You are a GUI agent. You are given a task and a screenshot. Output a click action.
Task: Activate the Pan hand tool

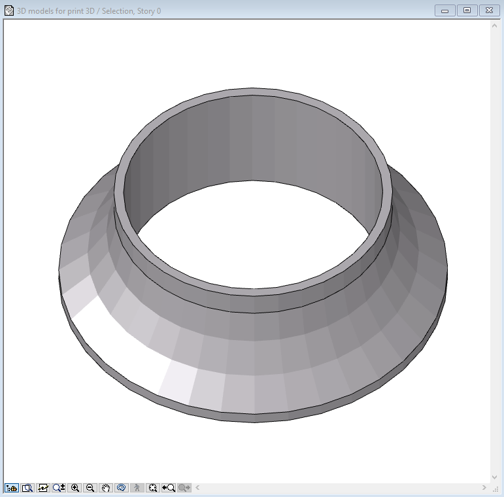106,488
